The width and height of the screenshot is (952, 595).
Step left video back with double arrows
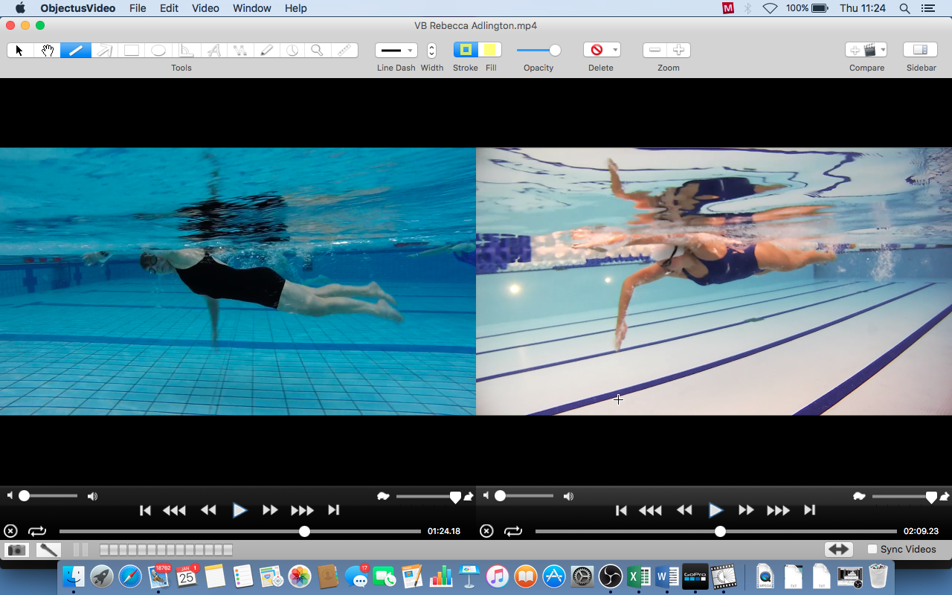pos(209,510)
